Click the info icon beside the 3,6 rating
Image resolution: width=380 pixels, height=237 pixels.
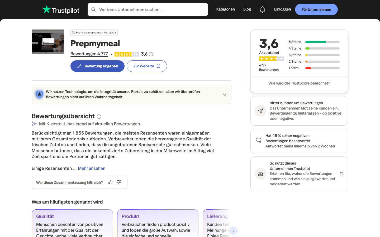pyautogui.click(x=151, y=54)
